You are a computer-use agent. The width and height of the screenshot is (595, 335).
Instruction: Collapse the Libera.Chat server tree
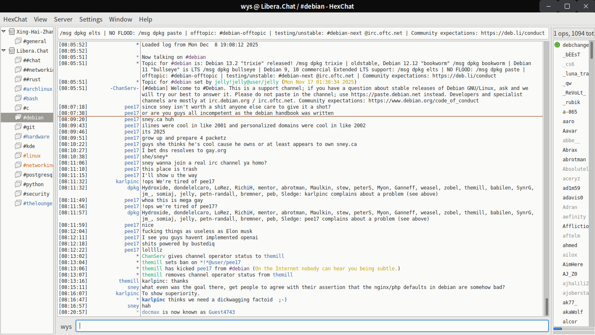tap(4, 51)
